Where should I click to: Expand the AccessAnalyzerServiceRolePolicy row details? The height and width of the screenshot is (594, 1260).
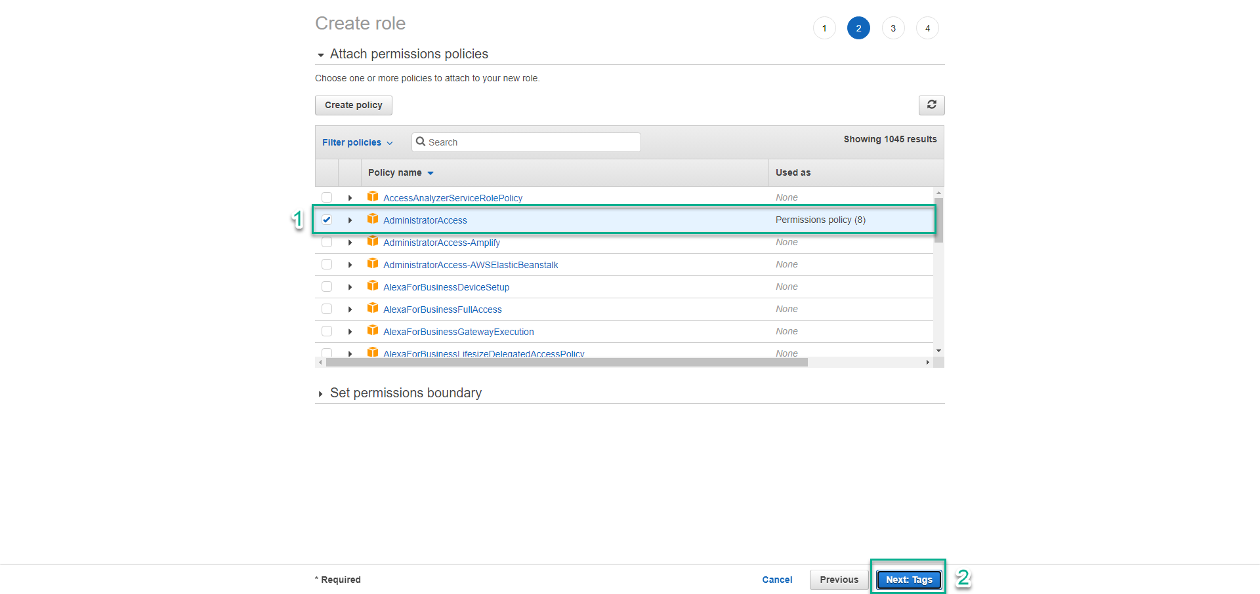pyautogui.click(x=350, y=198)
